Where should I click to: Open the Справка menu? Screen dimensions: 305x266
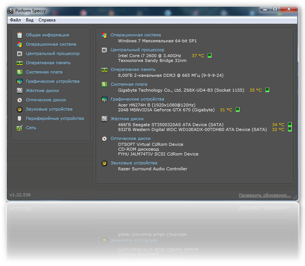47,20
